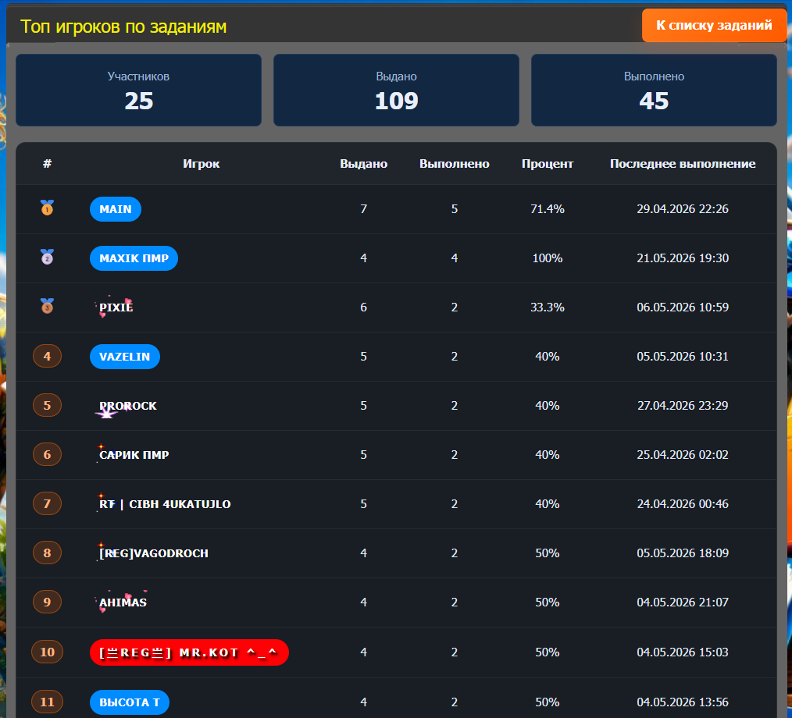Click the bronze medal icon for PIXIE
792x718 pixels.
coord(47,306)
